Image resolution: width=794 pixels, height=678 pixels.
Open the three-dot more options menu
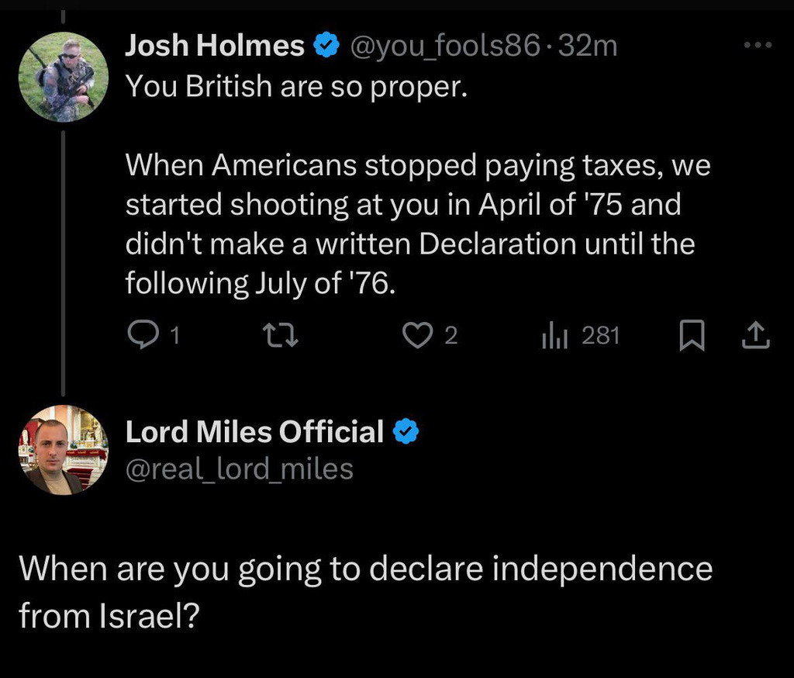click(757, 46)
